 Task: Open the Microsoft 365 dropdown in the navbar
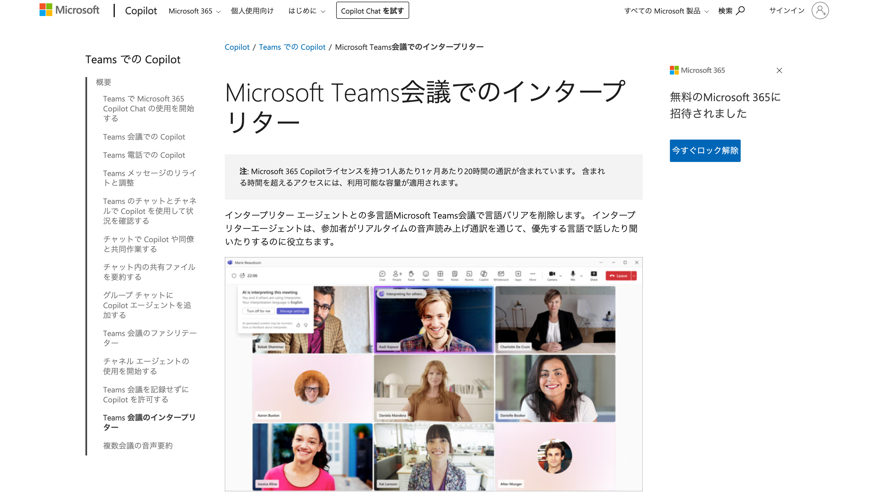click(x=194, y=11)
